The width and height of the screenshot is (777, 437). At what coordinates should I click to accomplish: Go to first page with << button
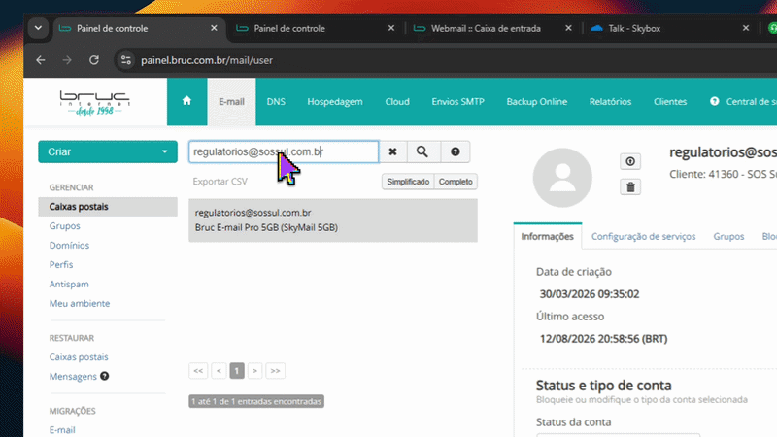(x=198, y=371)
